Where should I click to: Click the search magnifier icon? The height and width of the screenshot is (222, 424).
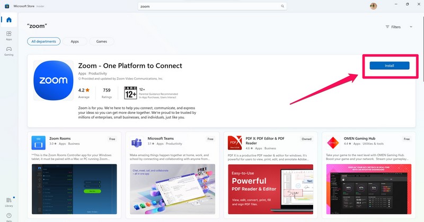point(282,6)
